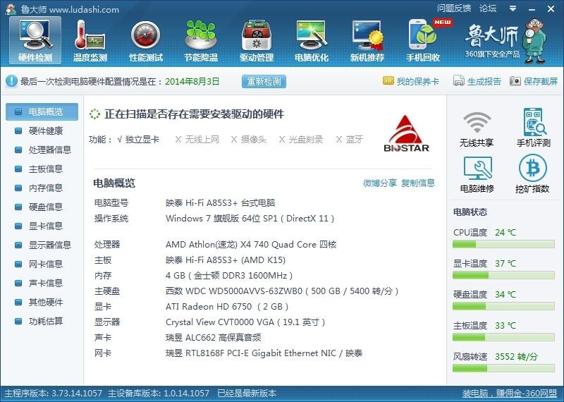Click the CPU温度 progress bar
The height and width of the screenshot is (402, 564).
(x=503, y=244)
